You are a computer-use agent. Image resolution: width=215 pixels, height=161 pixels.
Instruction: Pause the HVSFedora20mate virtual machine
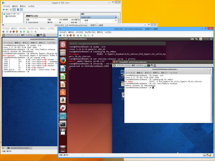[21, 32]
